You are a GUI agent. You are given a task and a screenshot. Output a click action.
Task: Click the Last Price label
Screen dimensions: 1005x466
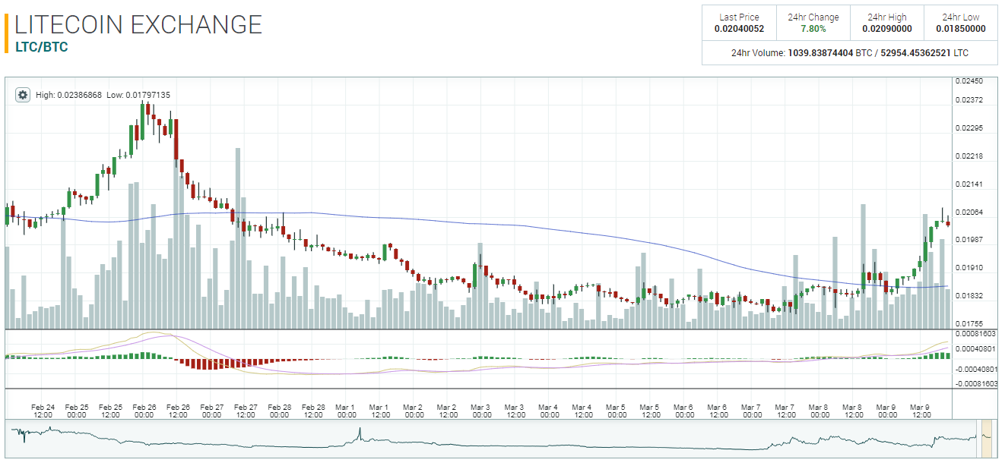click(739, 17)
